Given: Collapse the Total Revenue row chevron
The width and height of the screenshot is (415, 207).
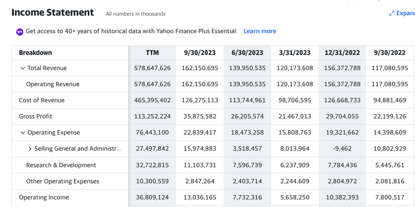Looking at the screenshot, I should [22, 68].
